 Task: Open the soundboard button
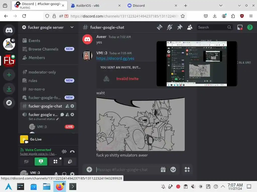click(x=70, y=161)
